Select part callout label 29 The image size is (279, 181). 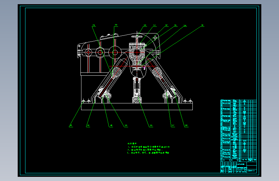pyautogui.click(x=116, y=25)
